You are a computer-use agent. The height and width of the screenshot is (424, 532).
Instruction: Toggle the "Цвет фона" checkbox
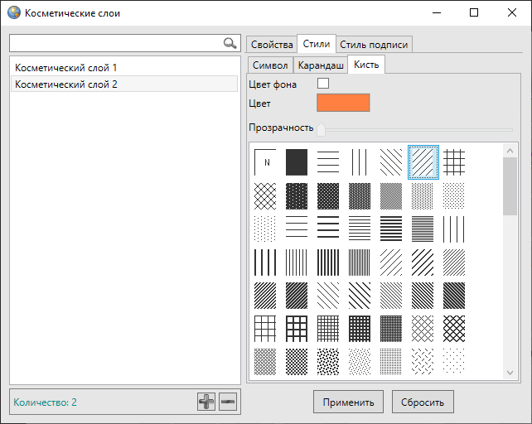pyautogui.click(x=323, y=84)
